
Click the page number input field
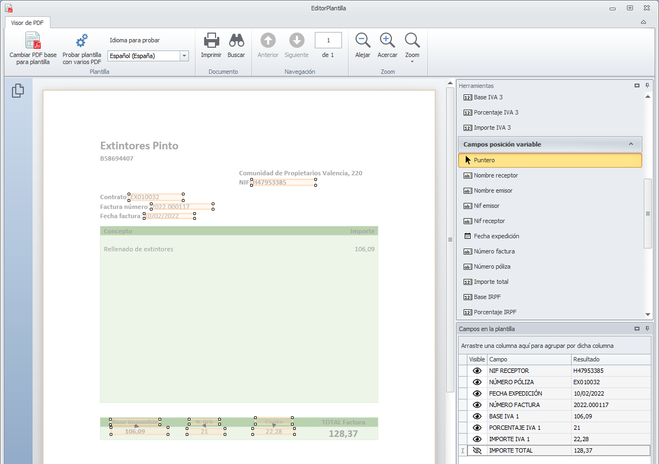[x=328, y=40]
